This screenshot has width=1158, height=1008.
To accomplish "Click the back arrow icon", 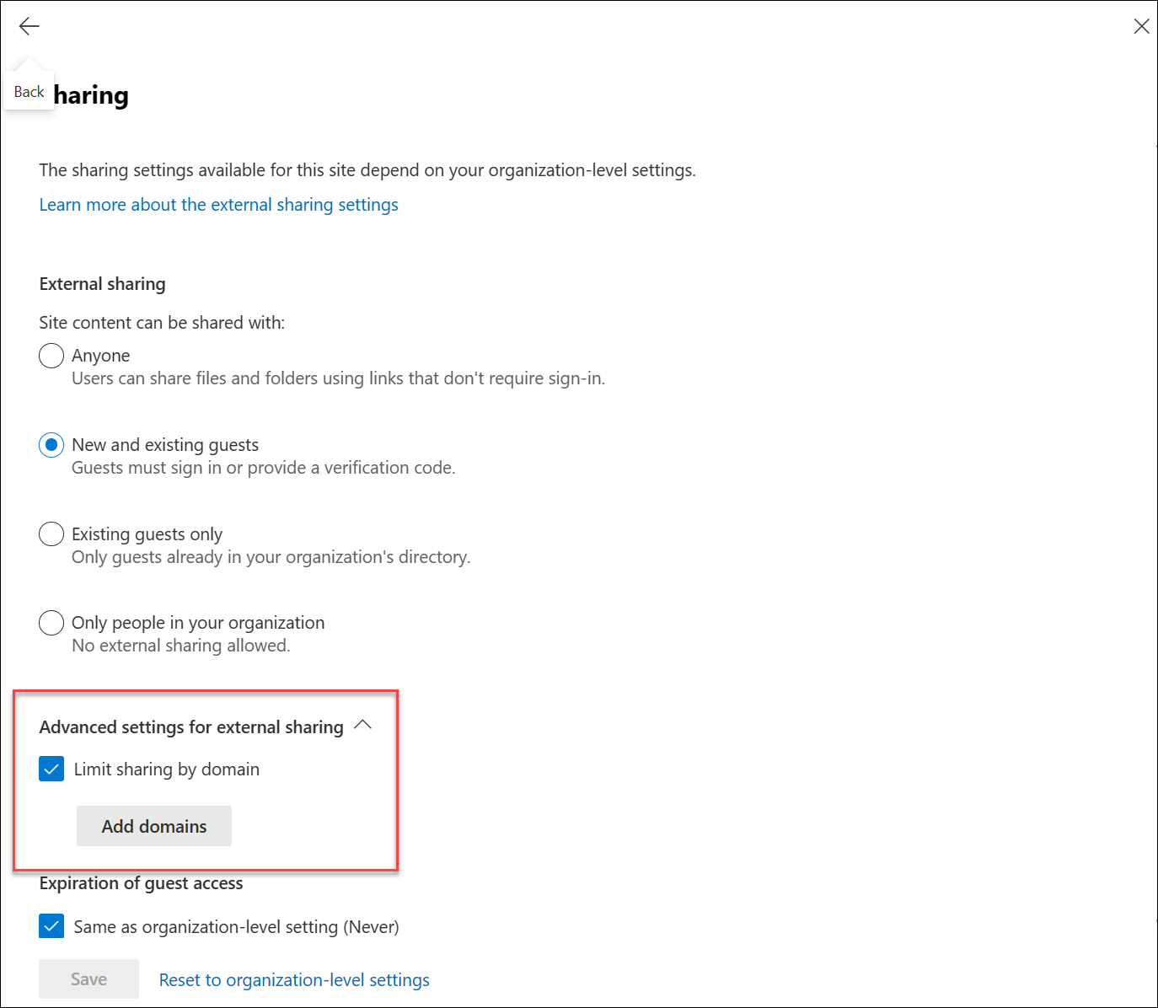I will [x=29, y=26].
